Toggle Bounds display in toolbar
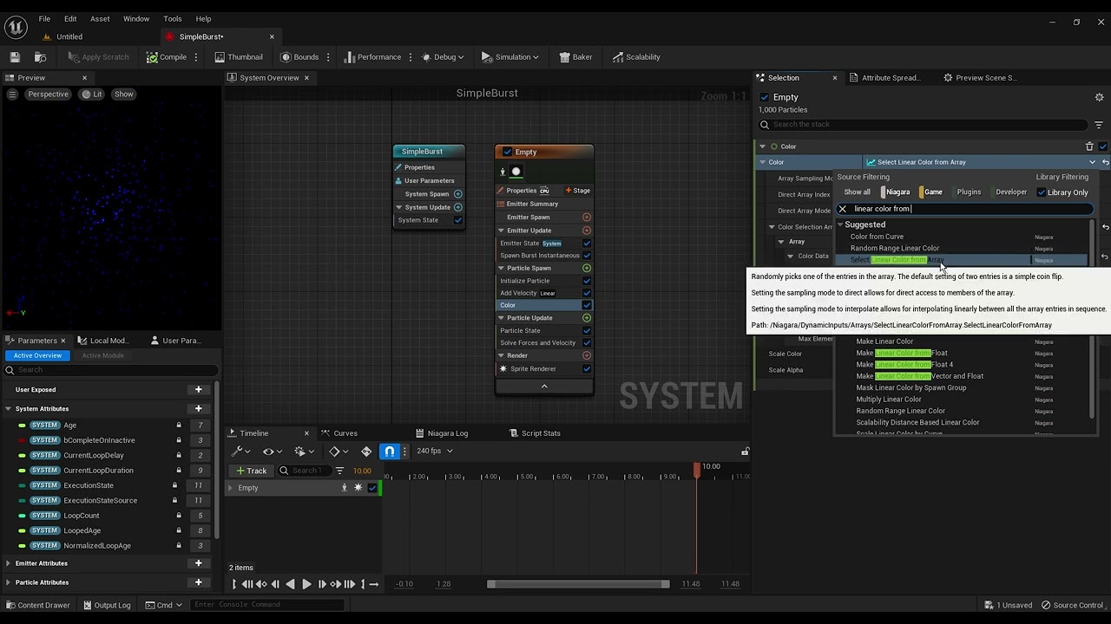 click(299, 57)
